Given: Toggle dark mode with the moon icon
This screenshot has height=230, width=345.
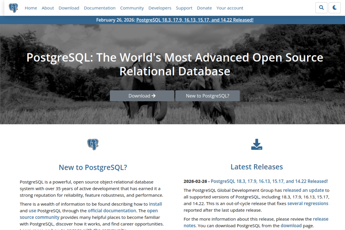Looking at the screenshot, I should click(334, 8).
